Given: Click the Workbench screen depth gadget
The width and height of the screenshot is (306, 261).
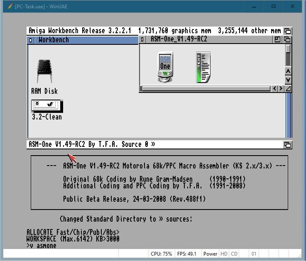Looking at the screenshot, I should click(x=287, y=31).
